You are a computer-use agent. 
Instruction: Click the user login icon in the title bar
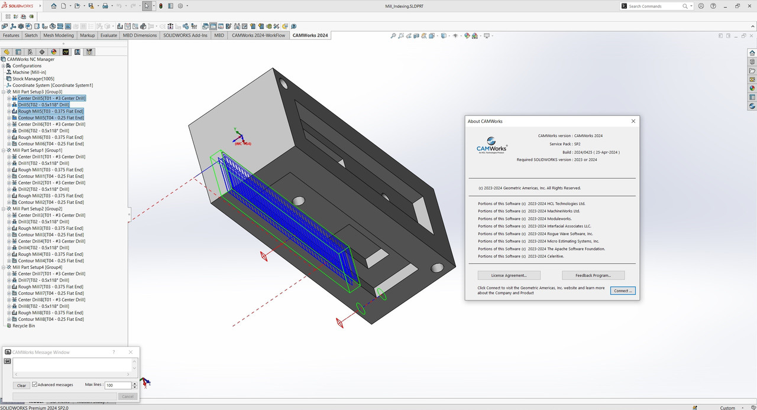pyautogui.click(x=701, y=6)
